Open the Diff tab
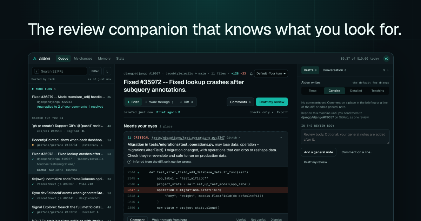Screen dimensions: 421x221 (186, 102)
